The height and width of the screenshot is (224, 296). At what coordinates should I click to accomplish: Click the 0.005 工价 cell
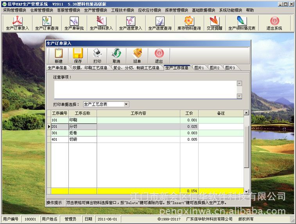[189, 139]
